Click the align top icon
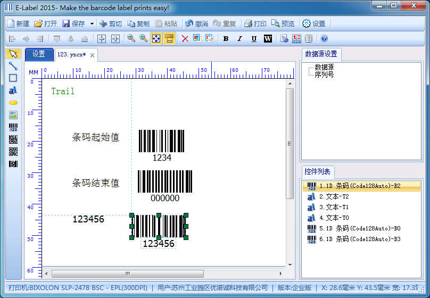Screen dimensions: 430x298 [57, 39]
